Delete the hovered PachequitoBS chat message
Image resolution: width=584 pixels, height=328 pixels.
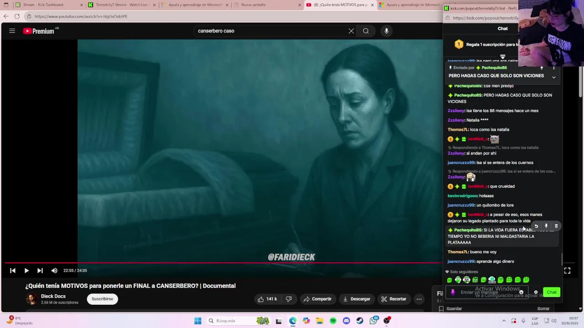point(556,226)
